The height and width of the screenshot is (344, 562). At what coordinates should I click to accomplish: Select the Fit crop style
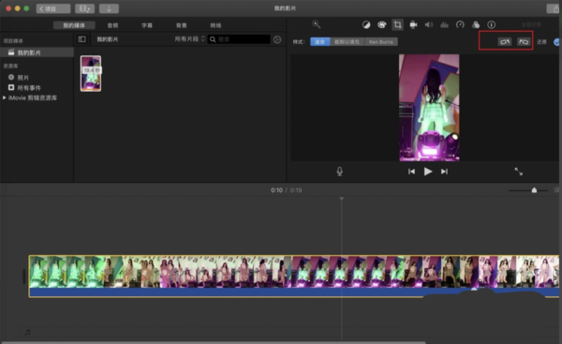click(319, 42)
